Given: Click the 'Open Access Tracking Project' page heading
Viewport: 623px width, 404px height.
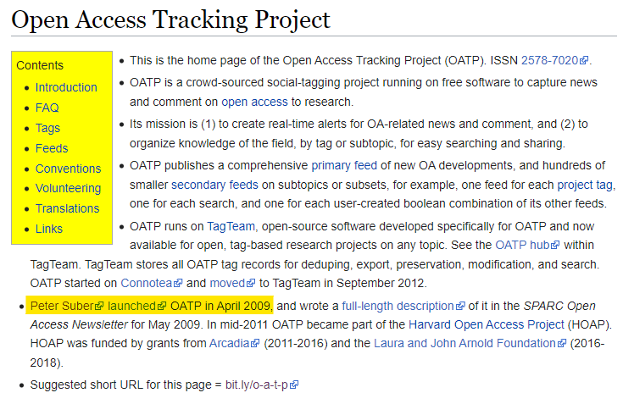Looking at the screenshot, I should [170, 19].
